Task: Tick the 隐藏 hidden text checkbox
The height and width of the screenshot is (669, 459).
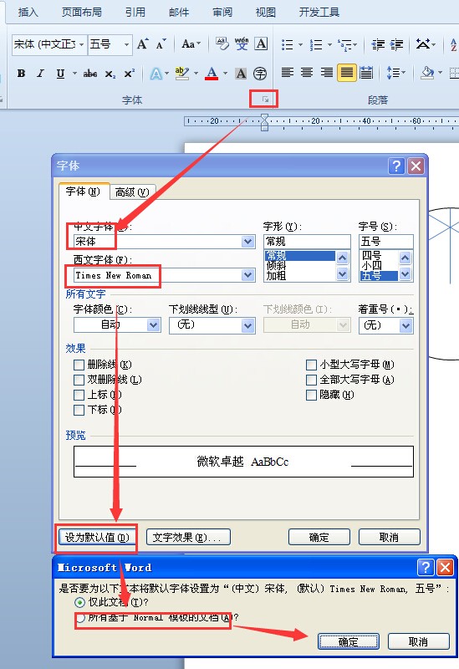Action: 311,395
